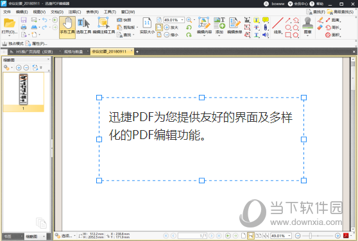Zoom out using the 缩小 minus button
358x241 pixels.
click(171, 35)
